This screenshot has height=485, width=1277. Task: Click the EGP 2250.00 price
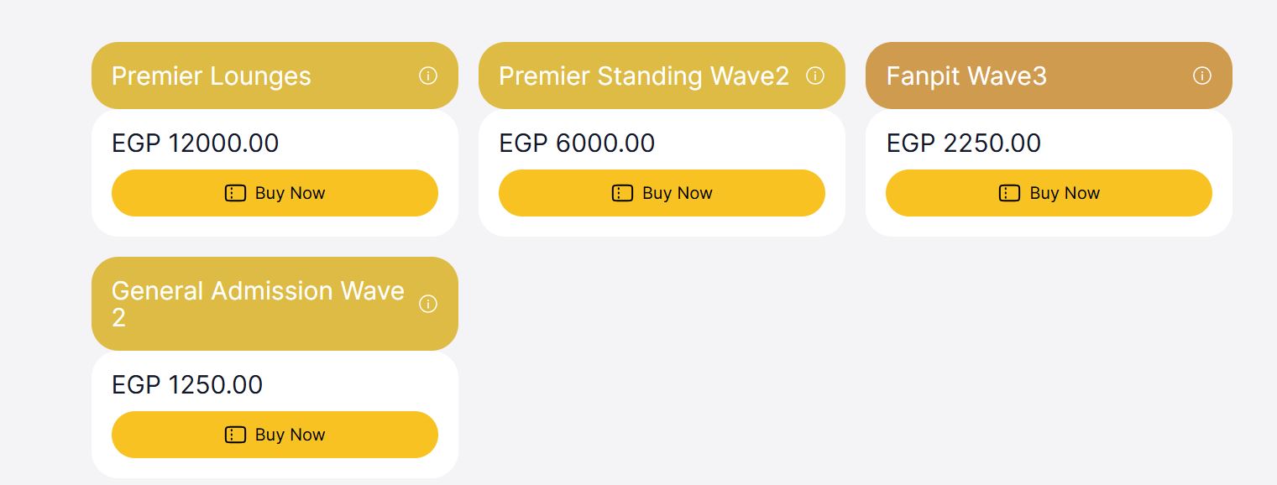coord(964,143)
